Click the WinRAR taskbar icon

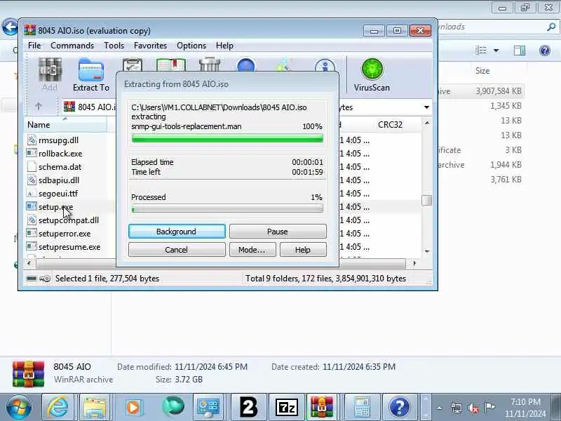(322, 407)
